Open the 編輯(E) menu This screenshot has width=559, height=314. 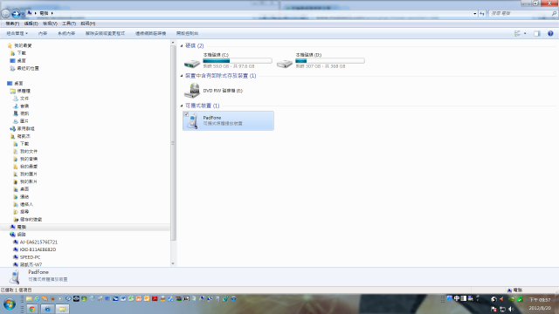(x=31, y=24)
